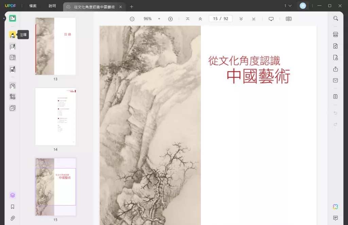The height and width of the screenshot is (225, 348).
Task: Open the Batch process tool
Action: tap(13, 108)
